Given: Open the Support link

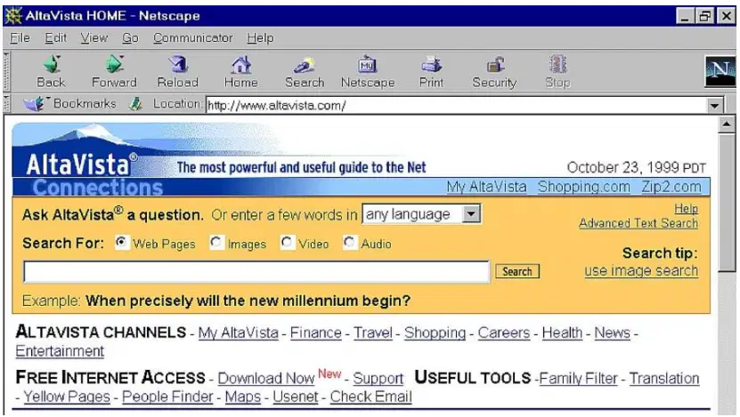Looking at the screenshot, I should [x=378, y=378].
